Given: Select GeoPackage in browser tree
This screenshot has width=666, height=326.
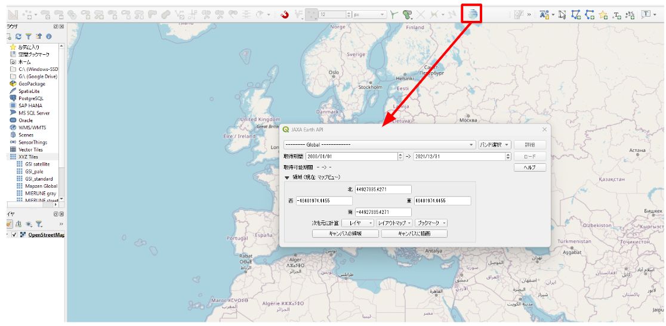Looking at the screenshot, I should coord(32,84).
